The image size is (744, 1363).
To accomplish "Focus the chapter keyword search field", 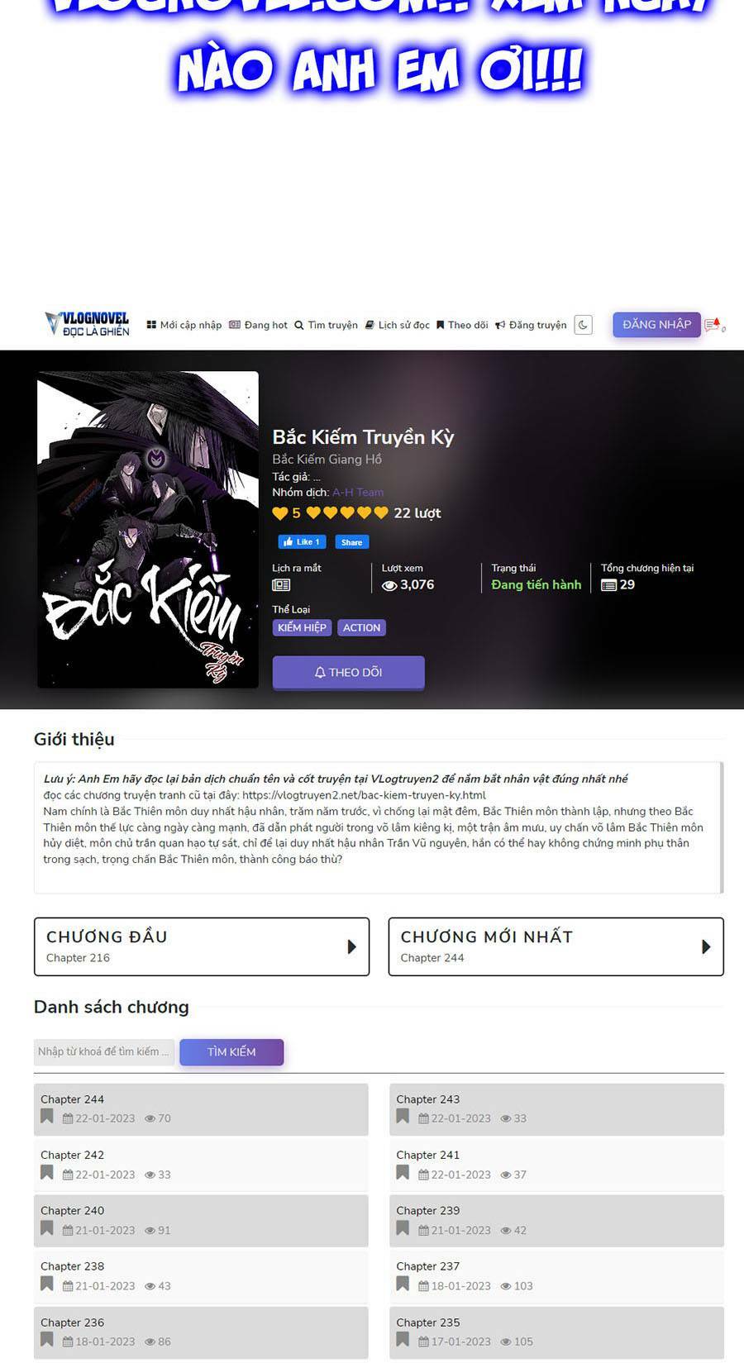I will point(104,1051).
